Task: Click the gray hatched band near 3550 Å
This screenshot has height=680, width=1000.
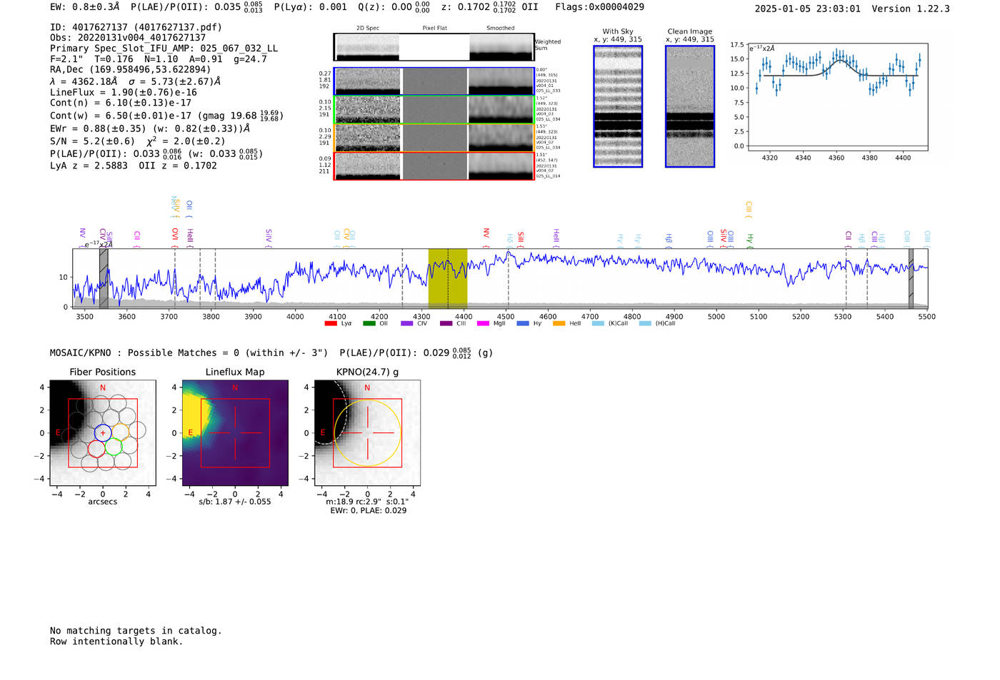Action: click(x=104, y=278)
